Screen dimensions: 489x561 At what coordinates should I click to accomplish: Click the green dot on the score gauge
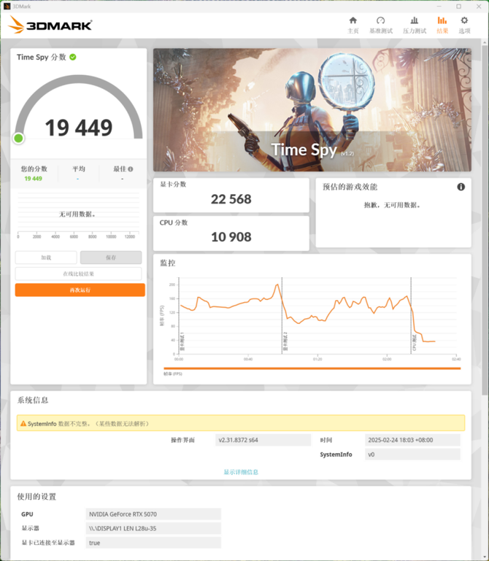(x=18, y=138)
